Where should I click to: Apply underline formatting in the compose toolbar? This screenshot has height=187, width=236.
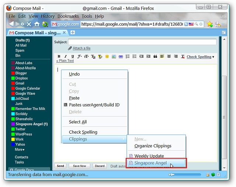pos(73,56)
